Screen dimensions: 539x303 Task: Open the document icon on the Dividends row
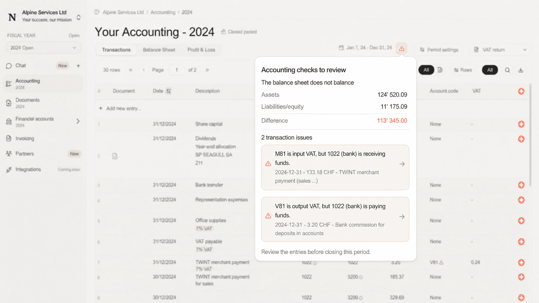pos(115,156)
